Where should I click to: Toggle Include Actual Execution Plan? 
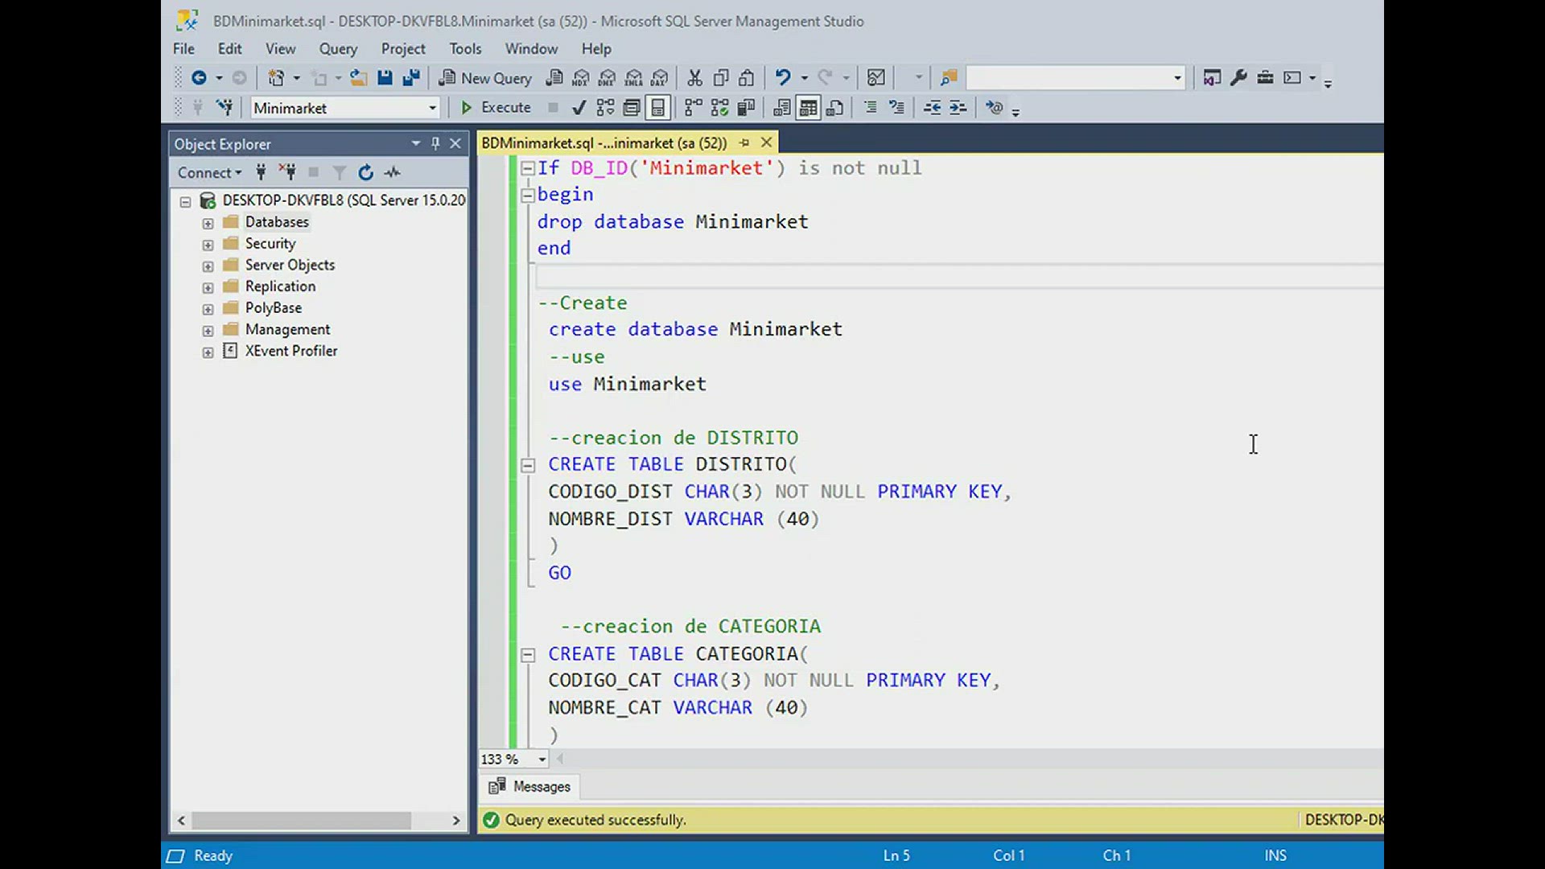(x=694, y=108)
